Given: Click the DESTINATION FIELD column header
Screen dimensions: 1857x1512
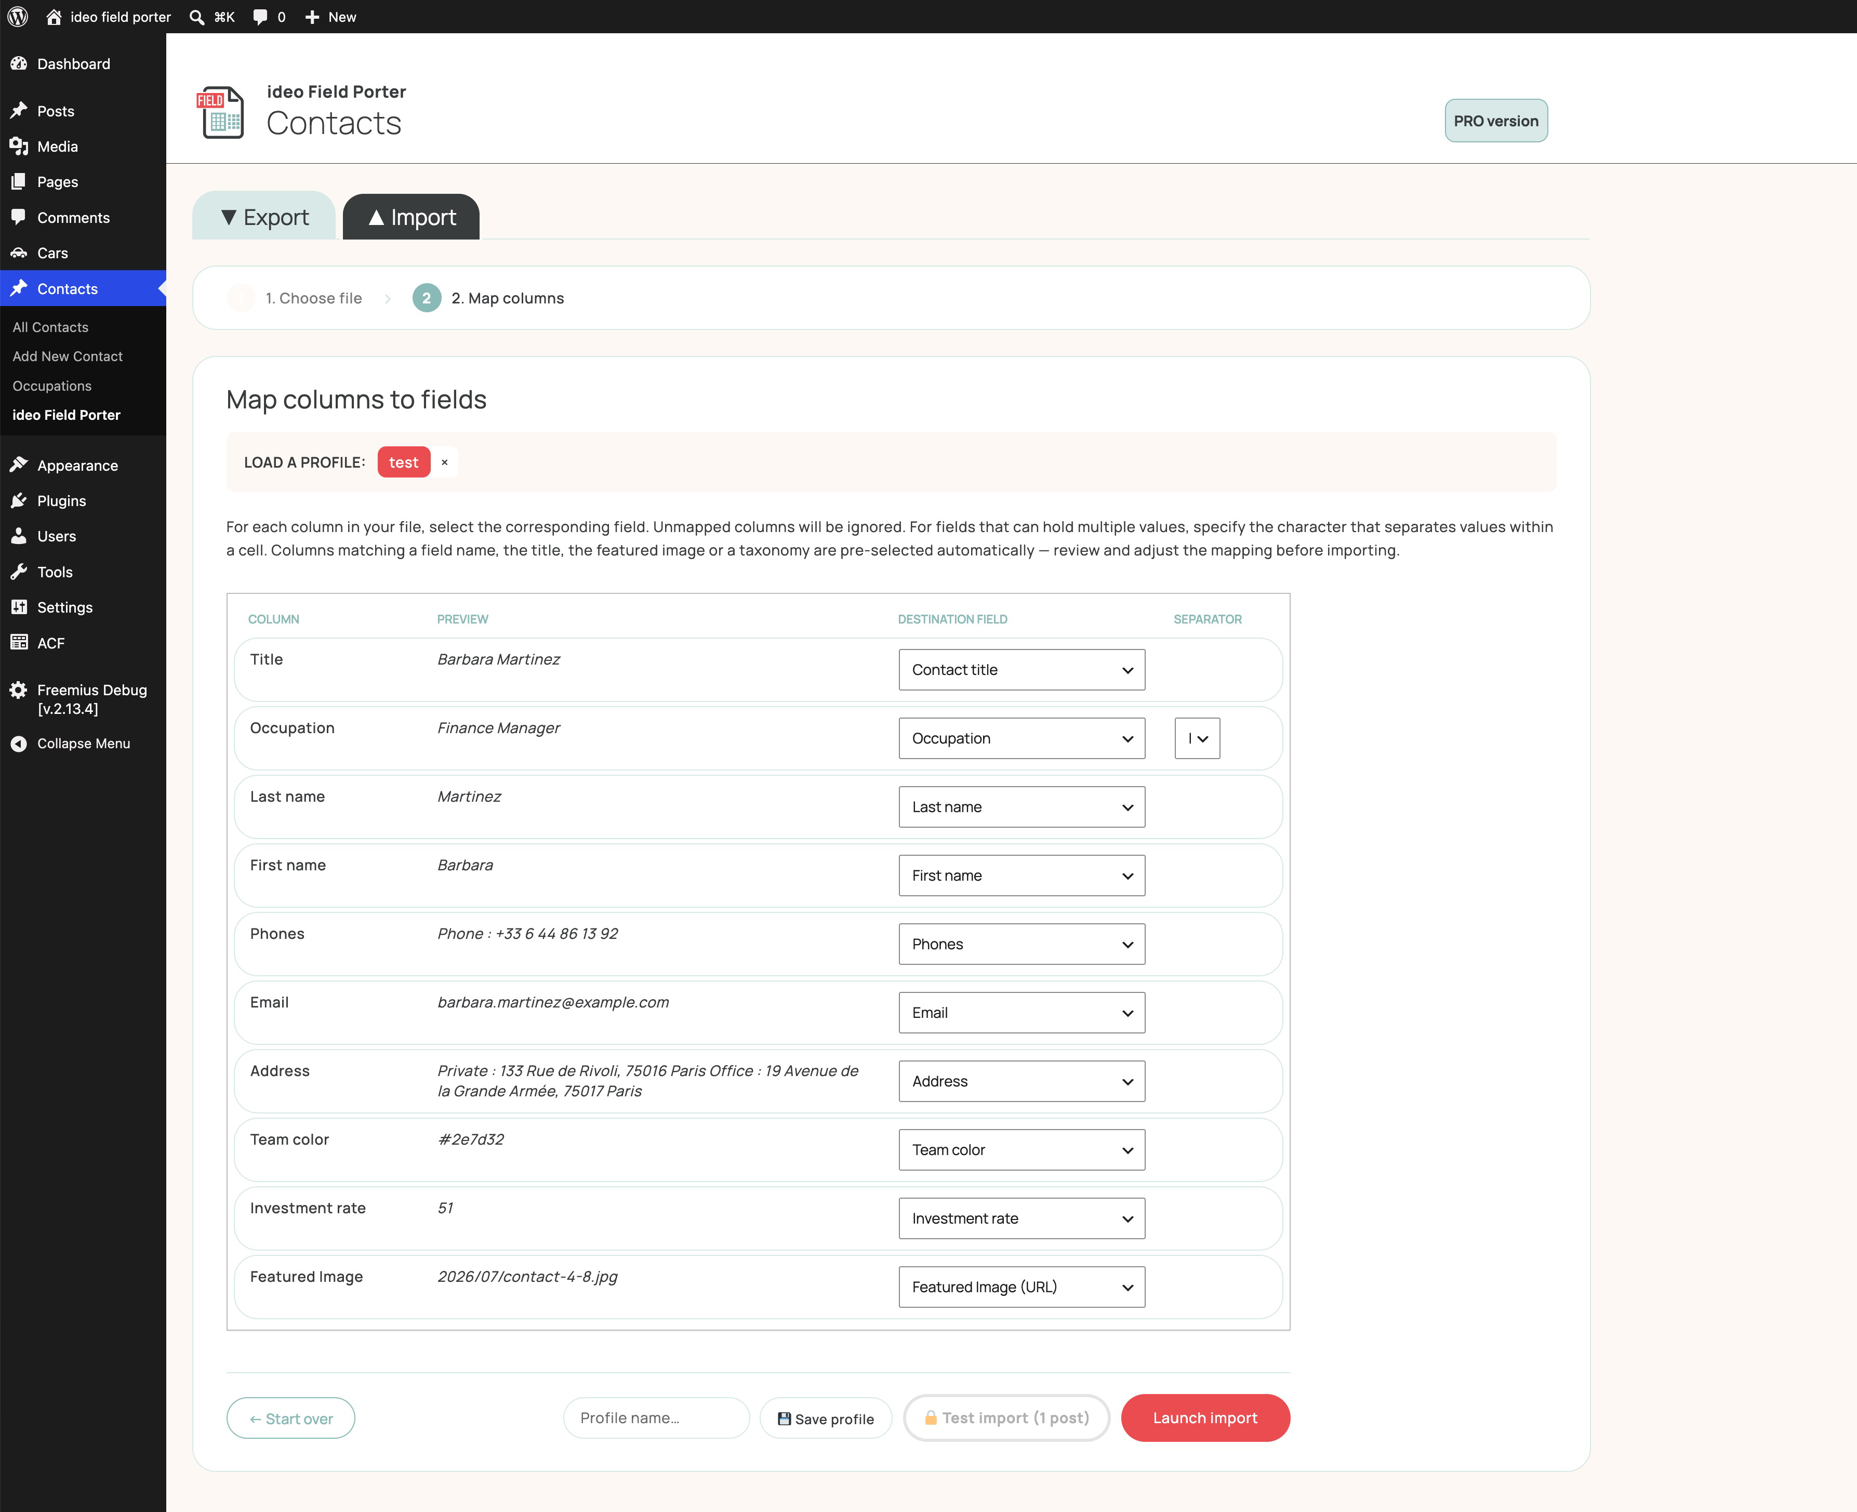Looking at the screenshot, I should click(953, 619).
